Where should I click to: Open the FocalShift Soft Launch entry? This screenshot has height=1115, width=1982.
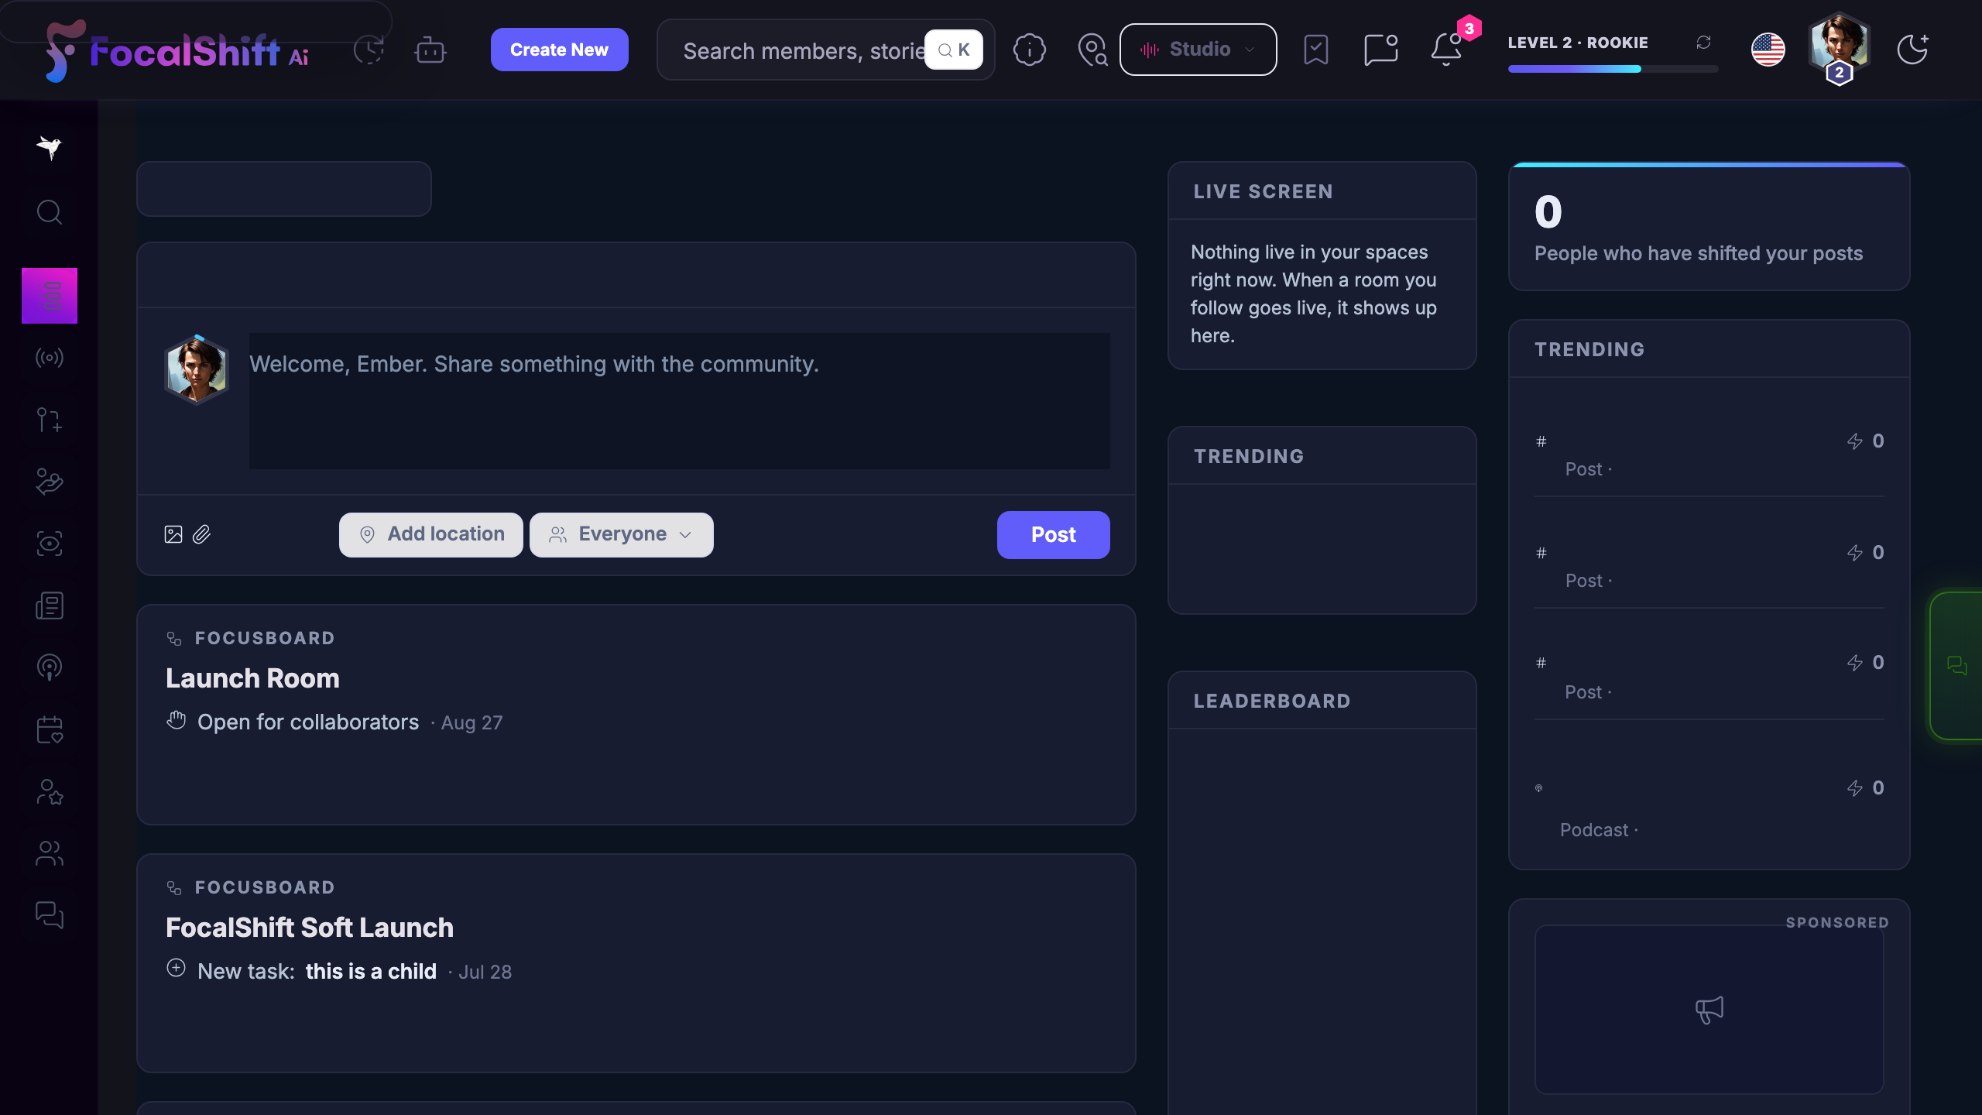click(310, 928)
